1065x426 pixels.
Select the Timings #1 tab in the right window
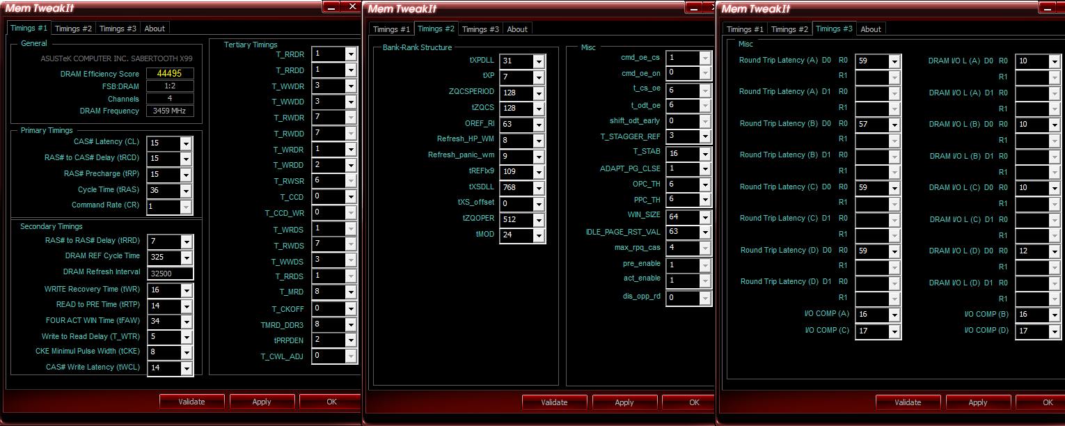[745, 29]
